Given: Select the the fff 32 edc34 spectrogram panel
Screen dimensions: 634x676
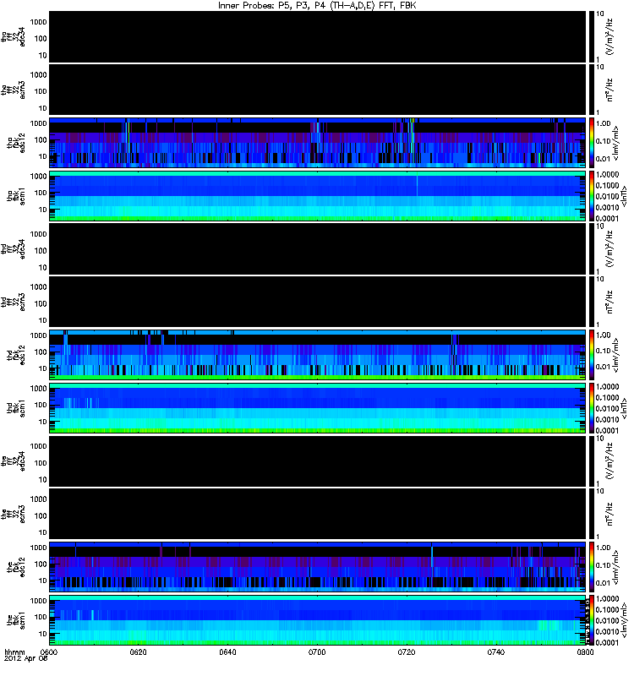Looking at the screenshot, I should point(318,461).
